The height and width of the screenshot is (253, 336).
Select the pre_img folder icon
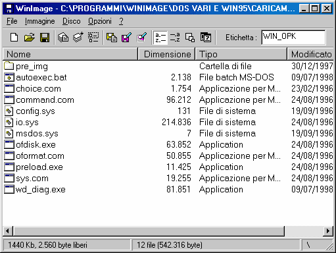pos(9,66)
